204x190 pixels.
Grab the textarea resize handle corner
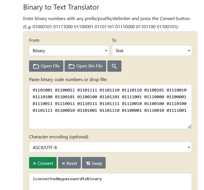[x=189, y=126]
